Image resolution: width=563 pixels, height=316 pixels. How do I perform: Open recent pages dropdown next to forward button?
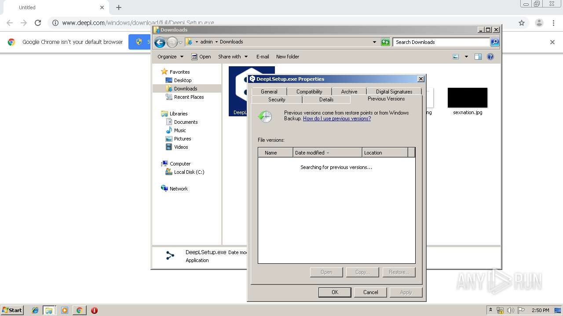180,42
